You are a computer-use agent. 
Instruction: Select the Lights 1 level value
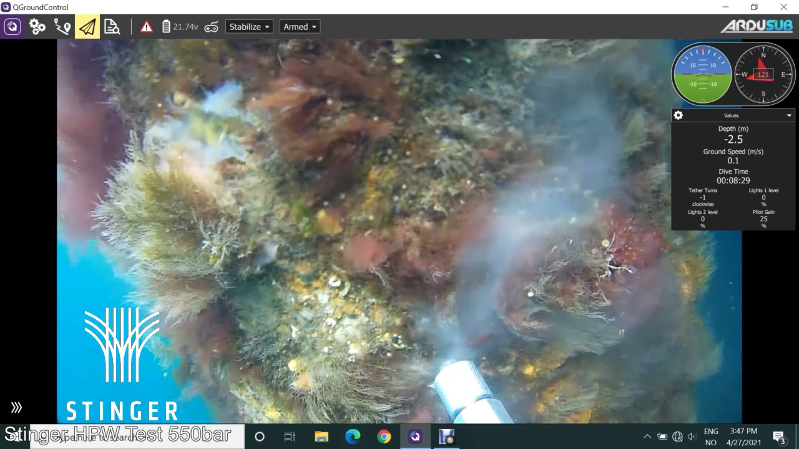[763, 197]
